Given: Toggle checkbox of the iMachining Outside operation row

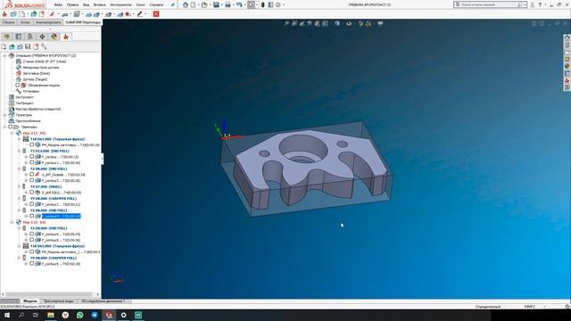Looking at the screenshot, I should (x=32, y=175).
